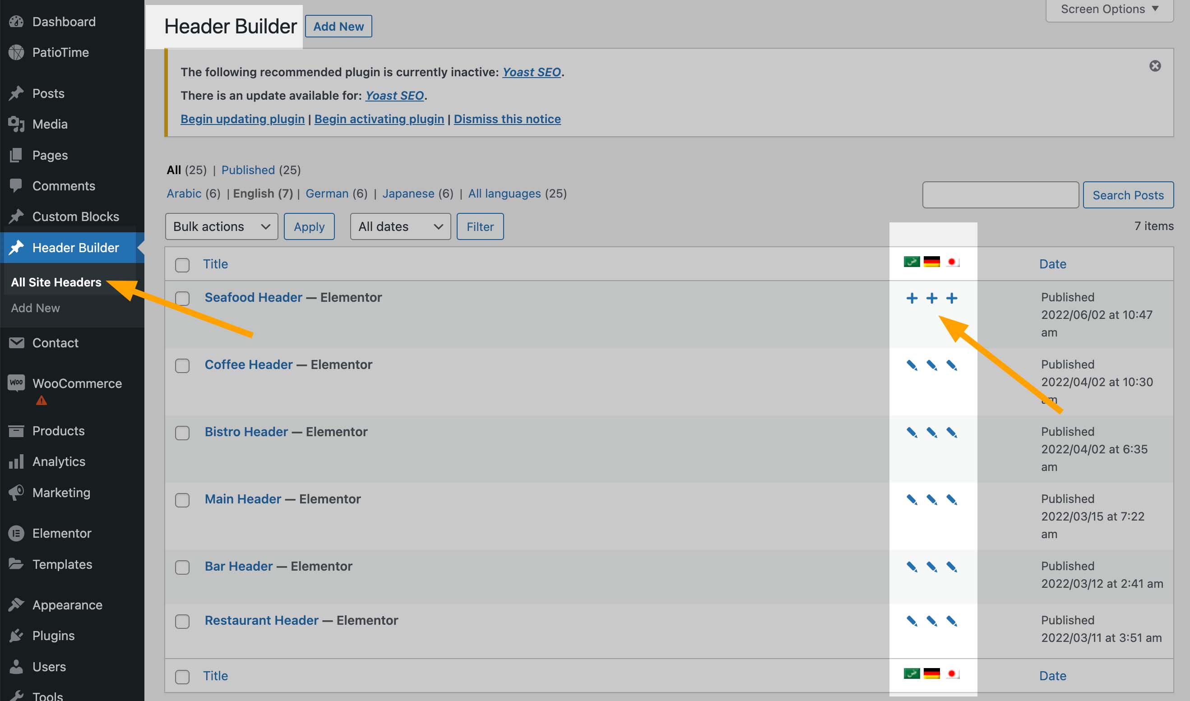The image size is (1190, 701).
Task: Focus the search posts text field
Action: tap(1000, 195)
